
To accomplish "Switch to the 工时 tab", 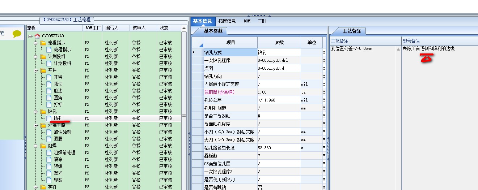I will click(262, 21).
